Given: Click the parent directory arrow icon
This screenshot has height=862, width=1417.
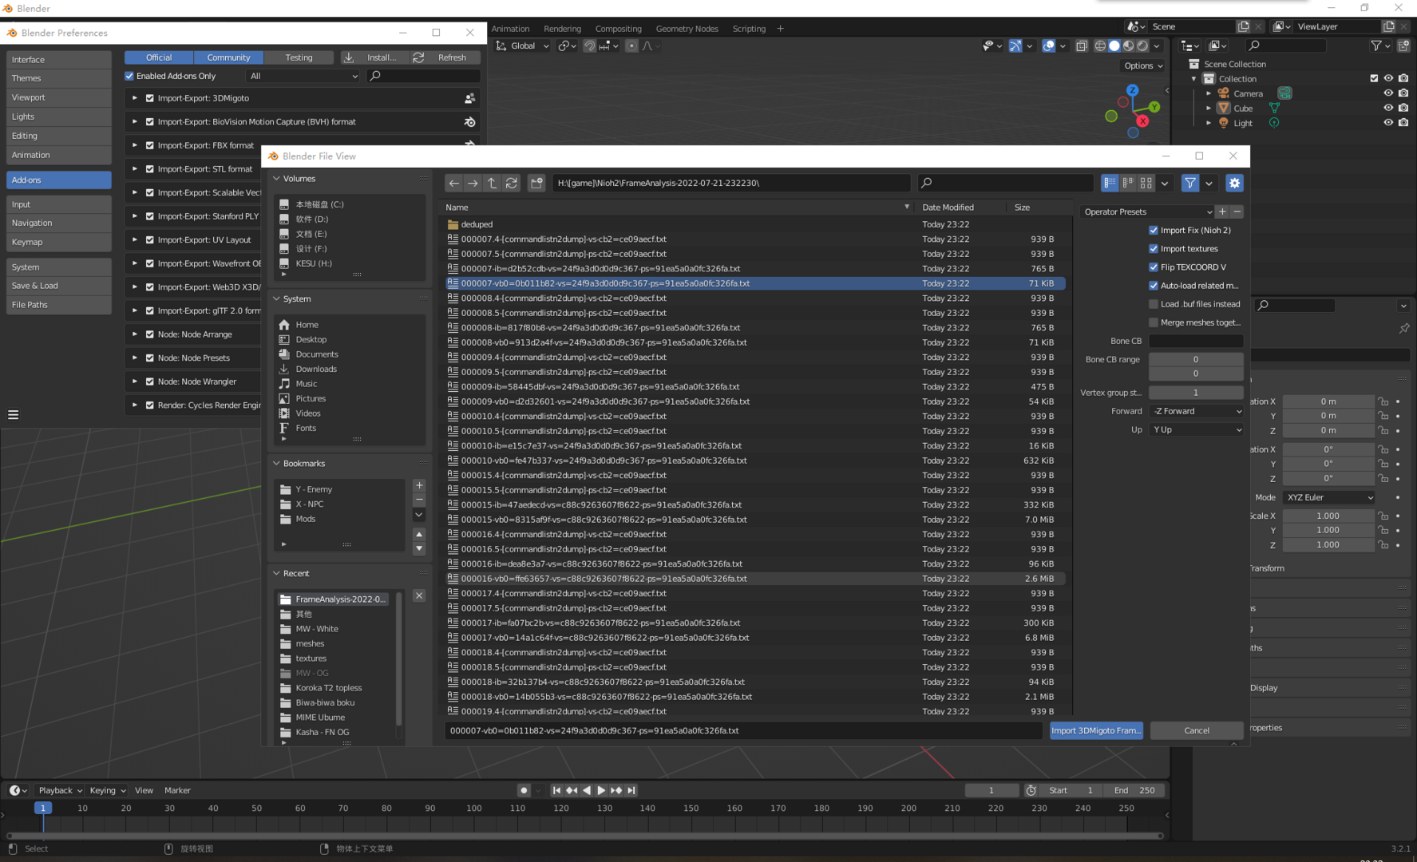Looking at the screenshot, I should coord(492,183).
